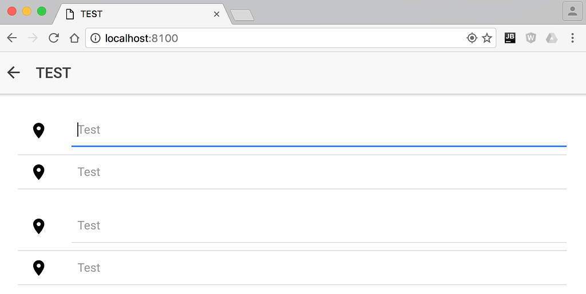Click the location pin in second row

[x=39, y=172]
